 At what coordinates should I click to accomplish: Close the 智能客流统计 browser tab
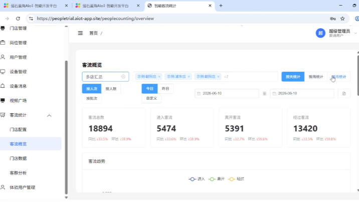[210, 6]
